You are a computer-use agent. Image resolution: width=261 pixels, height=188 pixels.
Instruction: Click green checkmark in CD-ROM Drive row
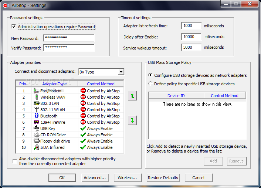point(83,134)
